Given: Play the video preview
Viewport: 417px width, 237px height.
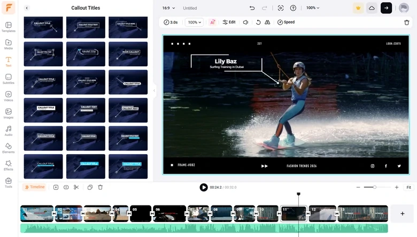Looking at the screenshot, I should (x=204, y=187).
